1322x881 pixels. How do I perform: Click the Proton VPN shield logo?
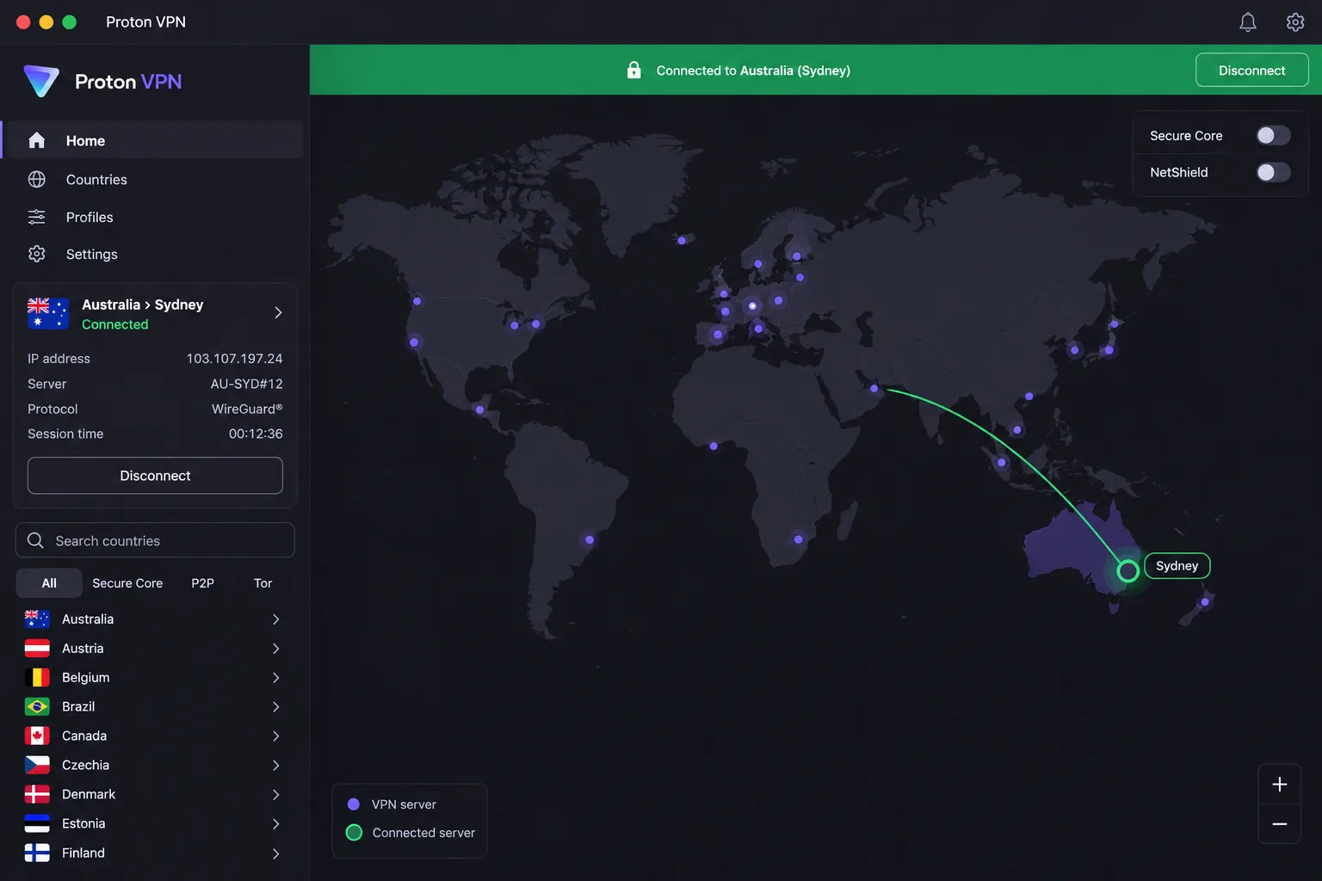(41, 82)
